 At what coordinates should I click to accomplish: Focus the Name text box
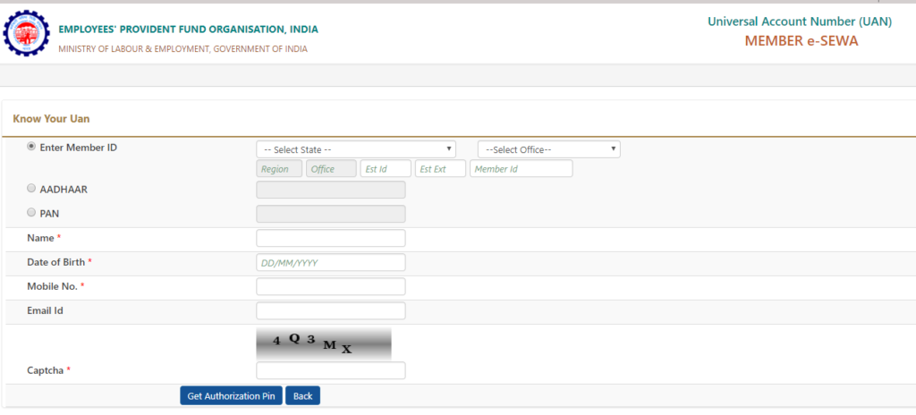pos(331,238)
